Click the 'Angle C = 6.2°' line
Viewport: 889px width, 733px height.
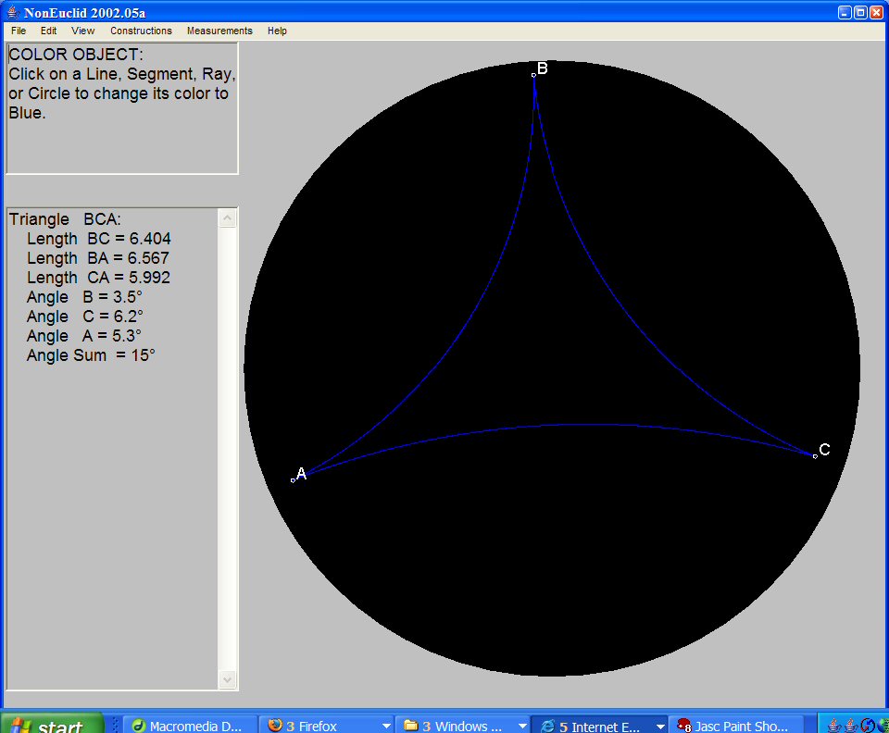85,317
